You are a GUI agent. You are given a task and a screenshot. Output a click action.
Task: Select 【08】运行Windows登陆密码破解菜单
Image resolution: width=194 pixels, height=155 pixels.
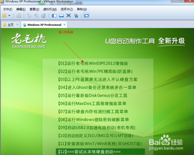(x=94, y=120)
